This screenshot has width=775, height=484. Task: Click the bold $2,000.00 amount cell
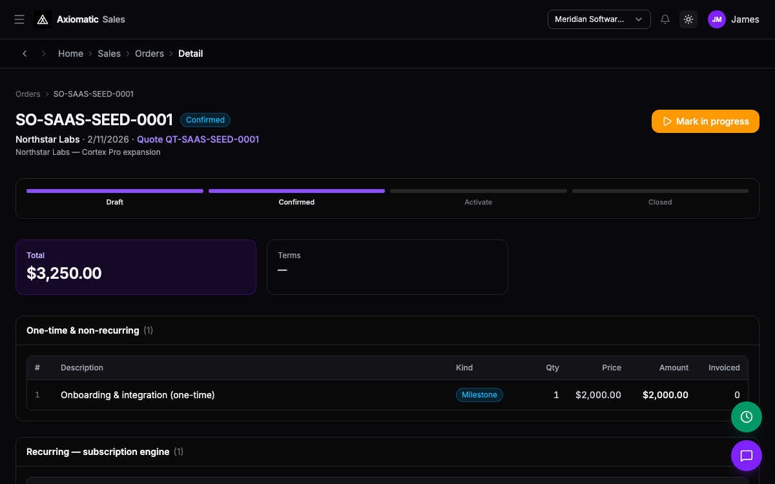click(665, 395)
